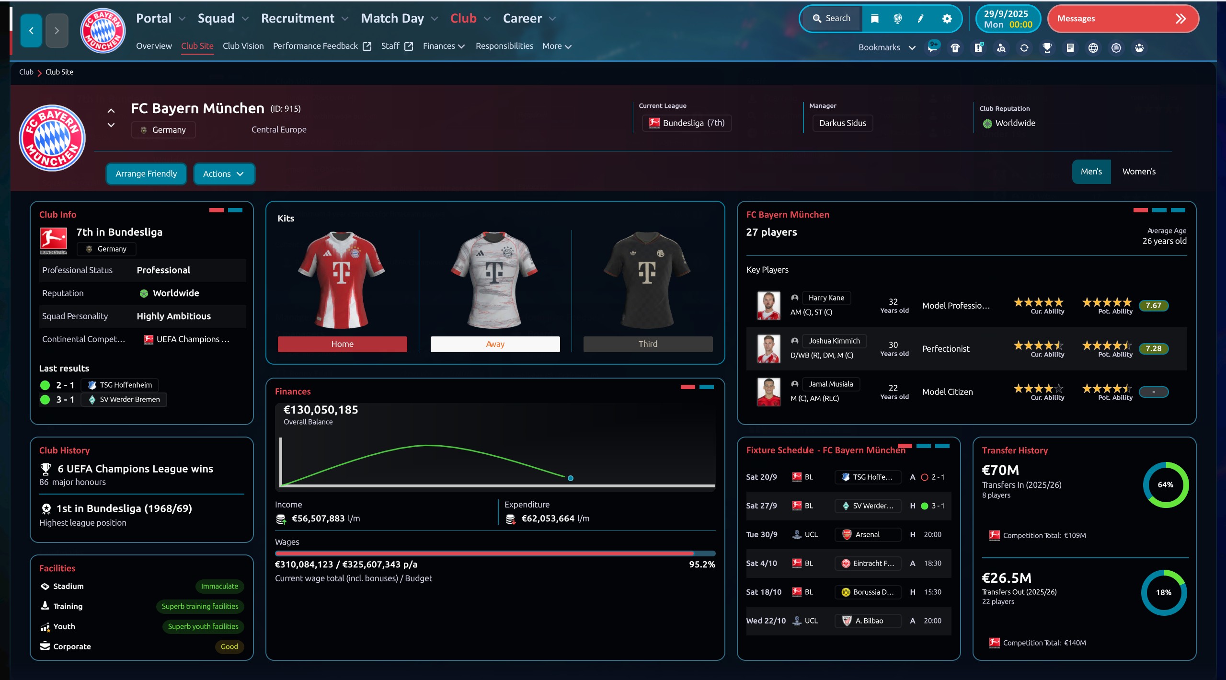Open the player search scout icon
The width and height of the screenshot is (1226, 680).
[1000, 47]
